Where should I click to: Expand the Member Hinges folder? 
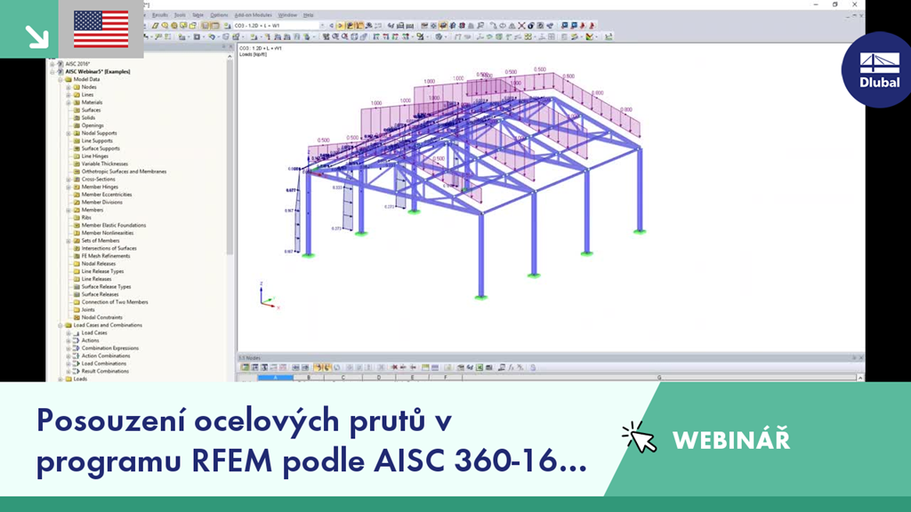point(69,187)
